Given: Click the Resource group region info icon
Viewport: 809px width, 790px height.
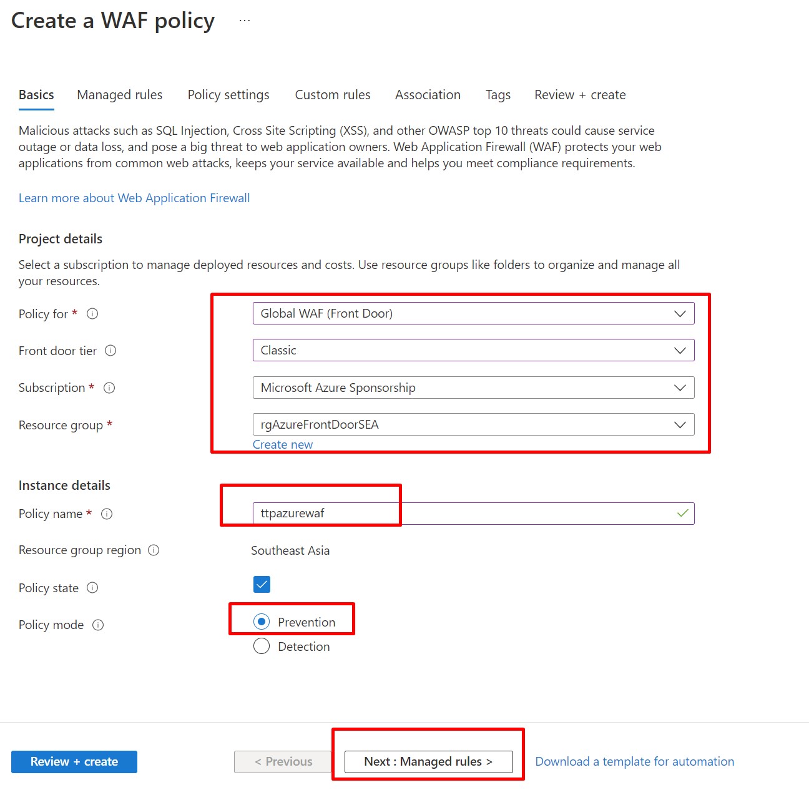Looking at the screenshot, I should tap(154, 550).
